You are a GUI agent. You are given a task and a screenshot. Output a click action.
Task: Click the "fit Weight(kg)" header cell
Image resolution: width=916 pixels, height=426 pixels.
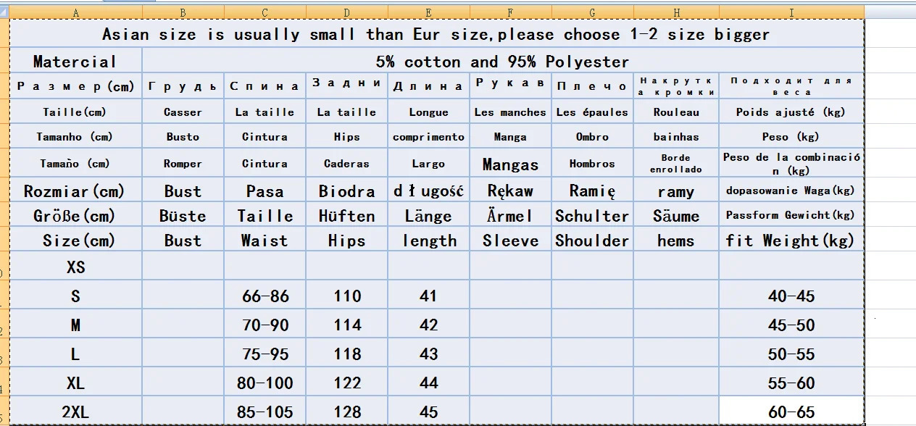[791, 241]
